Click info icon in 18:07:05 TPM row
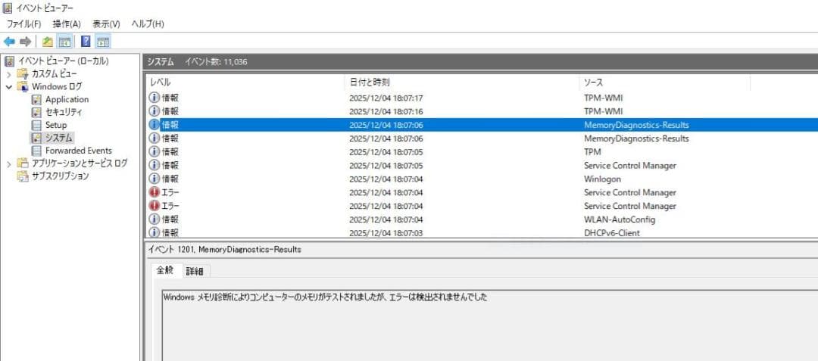This screenshot has height=361, width=818. tap(155, 151)
